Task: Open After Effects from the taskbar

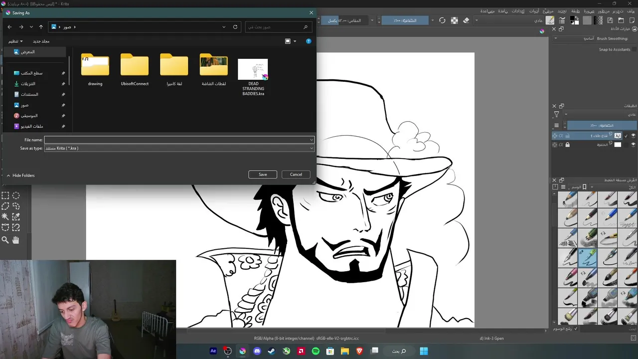Action: pos(213,351)
